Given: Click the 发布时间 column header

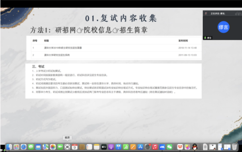Looking at the screenshot, I should [183, 41].
